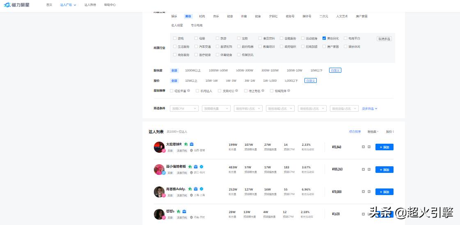This screenshot has width=460, height=225.
Task: Open the 粉丝年龄/占比 dropdown
Action: tap(248, 108)
